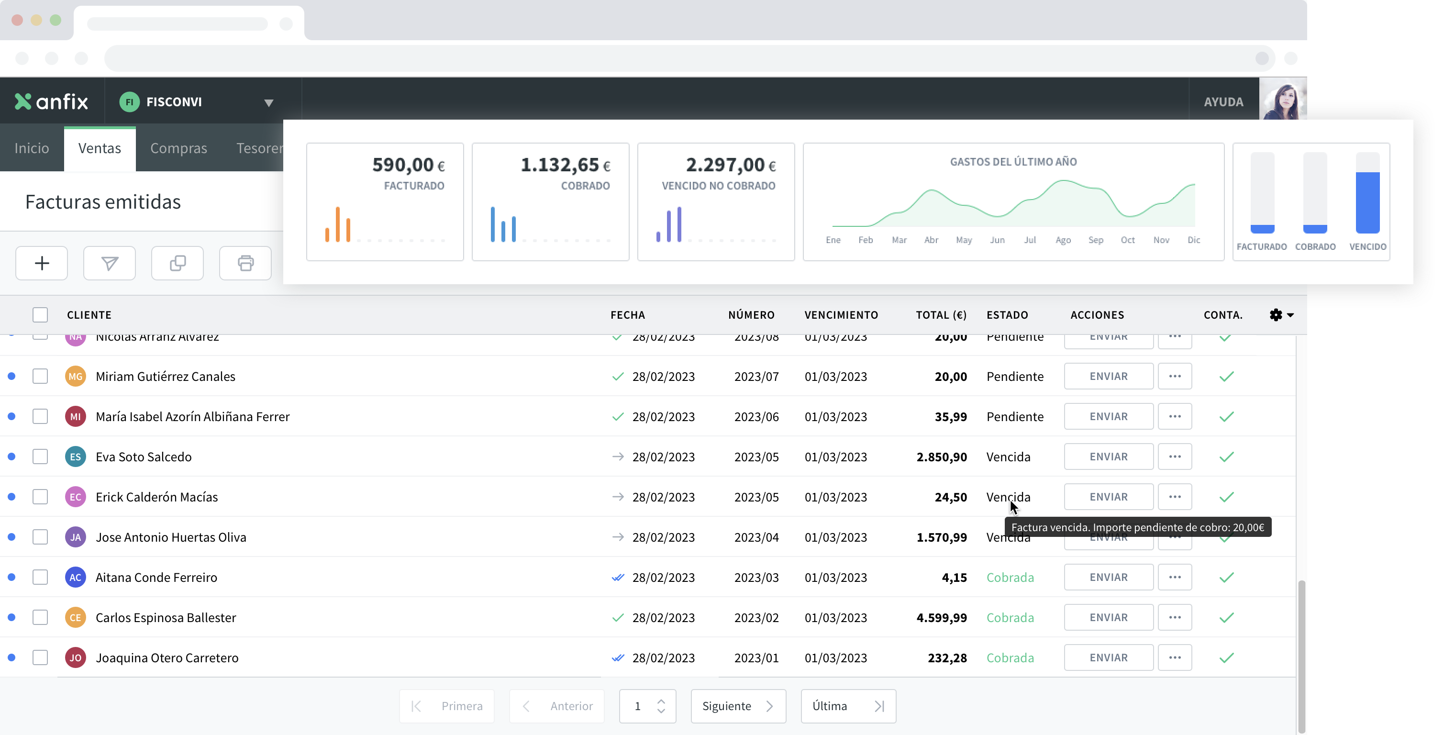Click the blue VENCIDO progress bar
Viewport: 1444px width, 735px height.
tap(1367, 202)
